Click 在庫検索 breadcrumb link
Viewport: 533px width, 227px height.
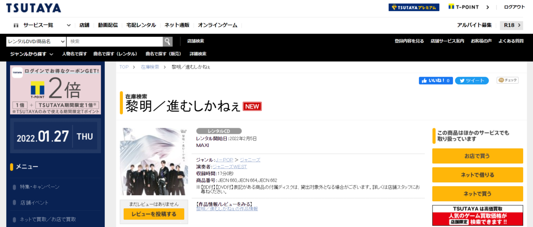point(150,67)
